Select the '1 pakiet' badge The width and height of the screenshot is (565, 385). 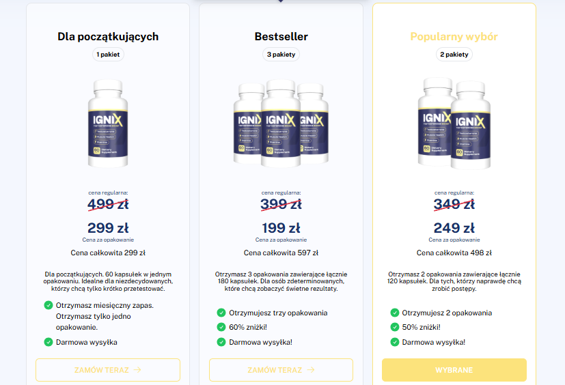point(108,54)
